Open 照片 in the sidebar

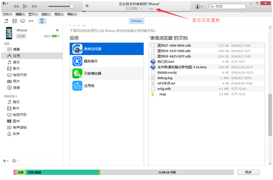(x=32, y=81)
